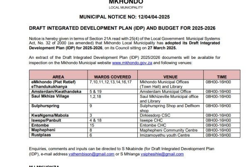Click the Amsterdam/Kwathandeka area cell
The image size is (249, 167).
[x=58, y=92]
